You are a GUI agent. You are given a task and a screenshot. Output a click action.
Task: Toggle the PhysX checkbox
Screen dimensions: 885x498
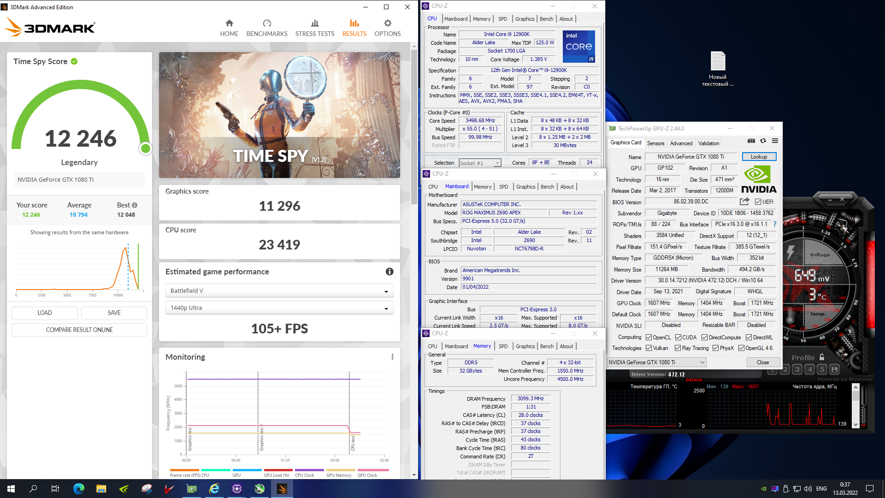pyautogui.click(x=715, y=348)
